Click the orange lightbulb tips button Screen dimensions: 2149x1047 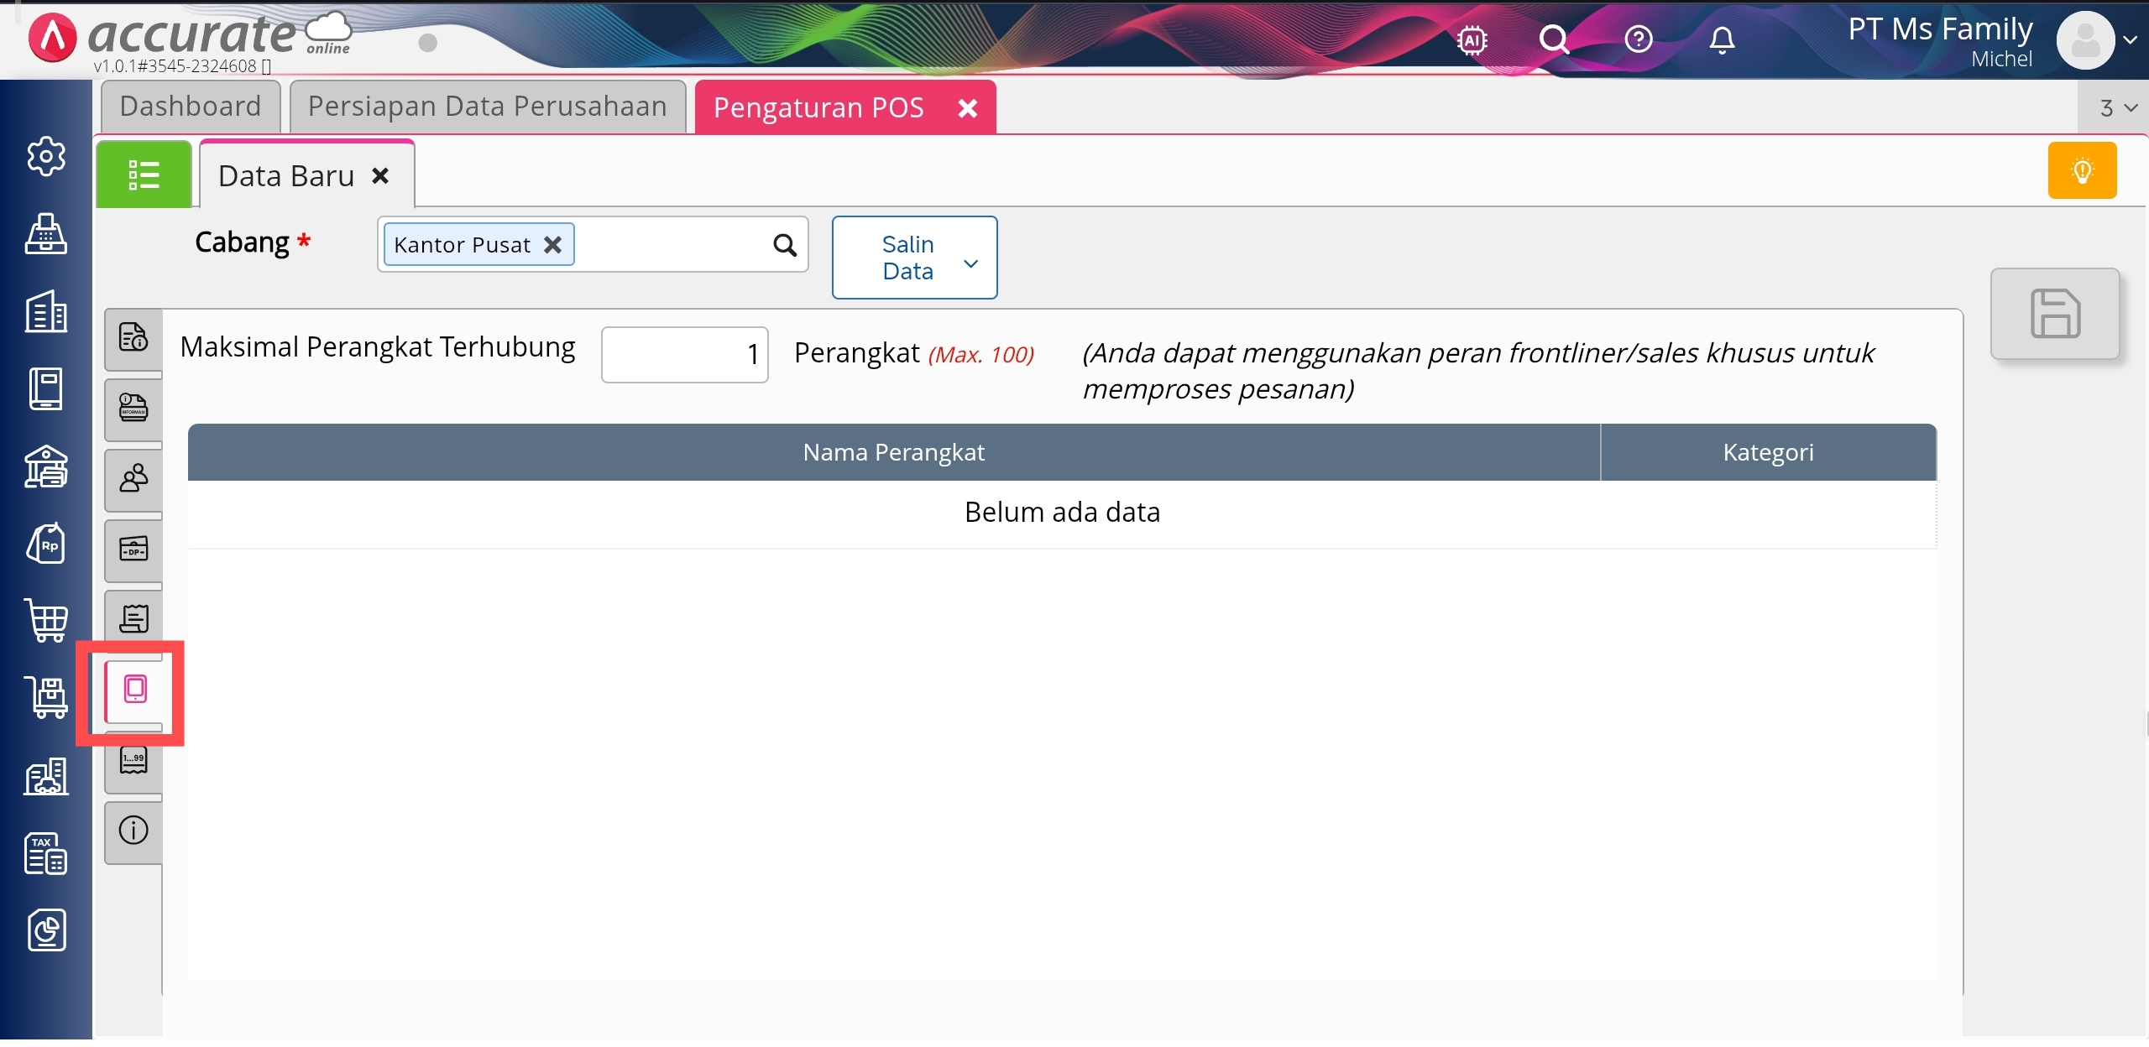pos(2082,170)
